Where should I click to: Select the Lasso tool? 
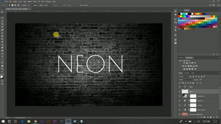(x=2, y=18)
